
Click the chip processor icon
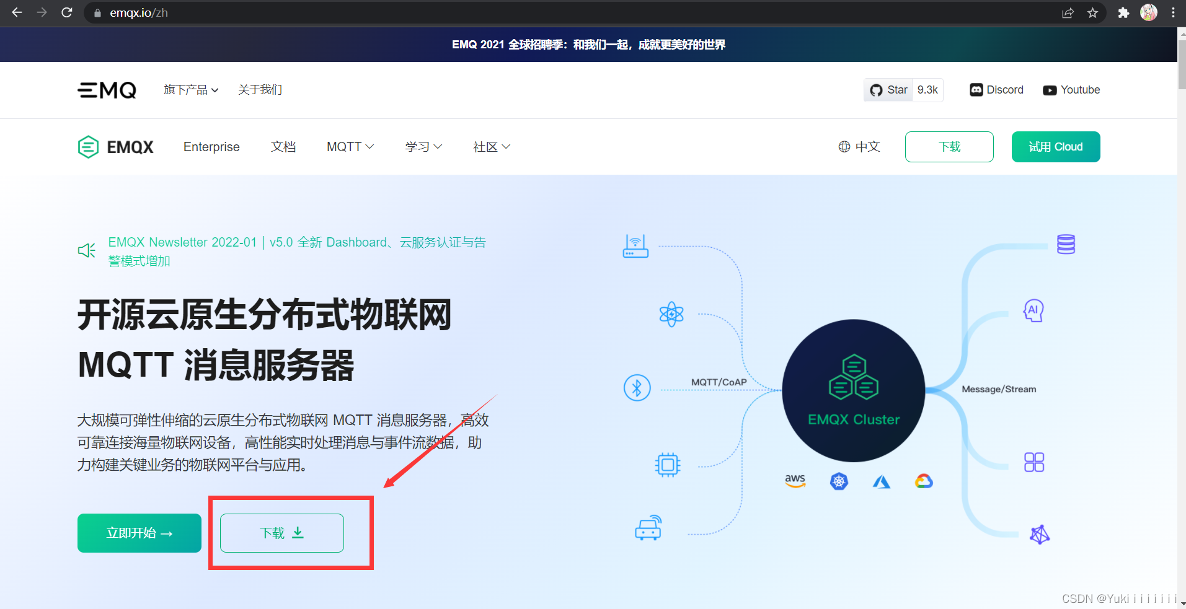668,465
